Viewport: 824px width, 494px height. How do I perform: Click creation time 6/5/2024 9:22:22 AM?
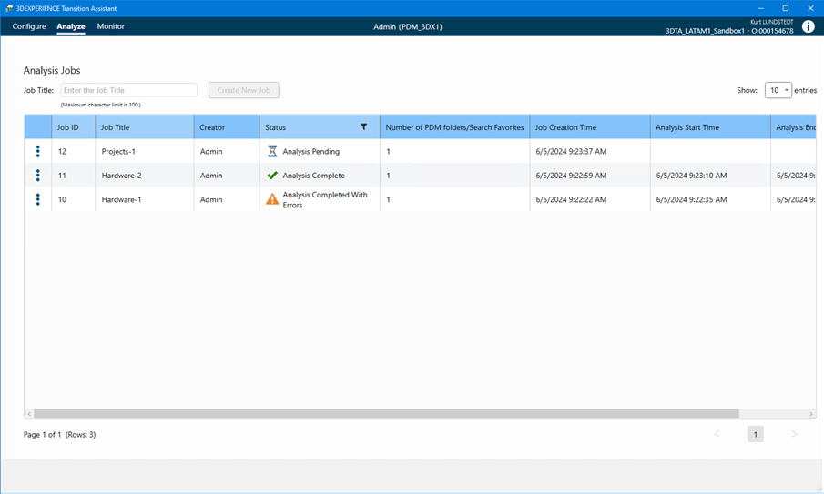click(x=571, y=200)
